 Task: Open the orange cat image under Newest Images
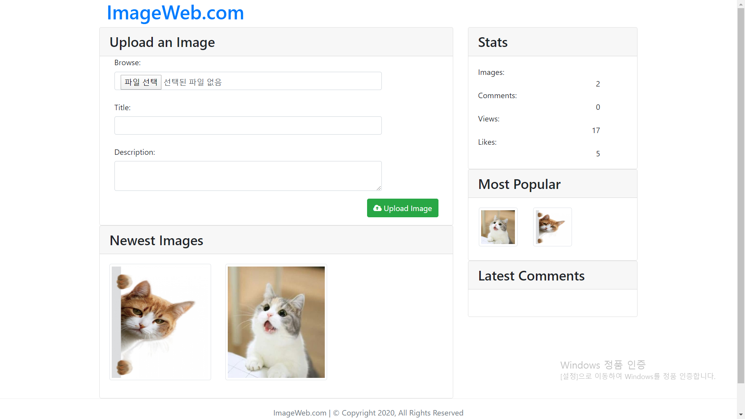pyautogui.click(x=160, y=322)
